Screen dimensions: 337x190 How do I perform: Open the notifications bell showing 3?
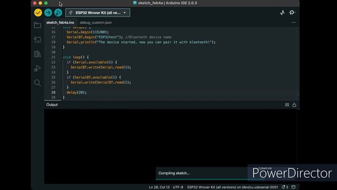click(285, 187)
